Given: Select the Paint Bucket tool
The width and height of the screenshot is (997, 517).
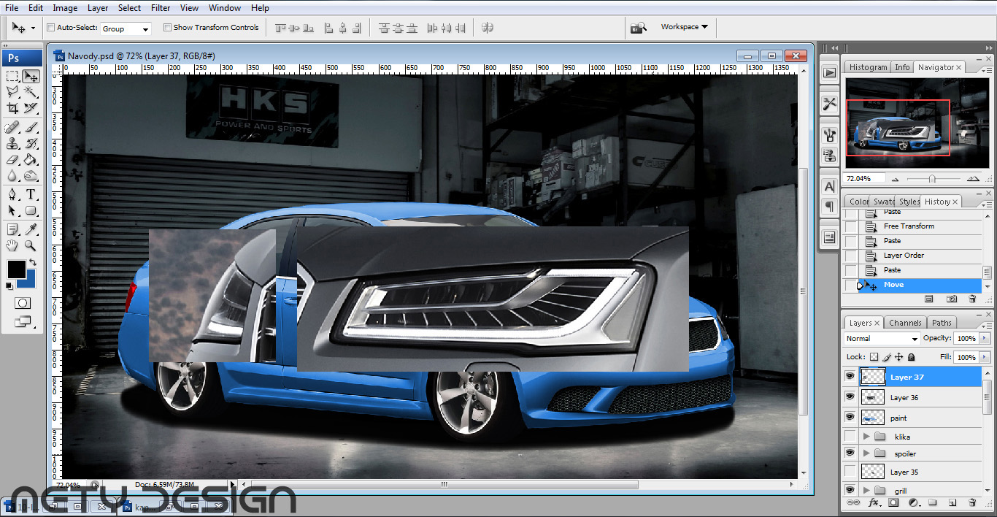Looking at the screenshot, I should (31, 159).
